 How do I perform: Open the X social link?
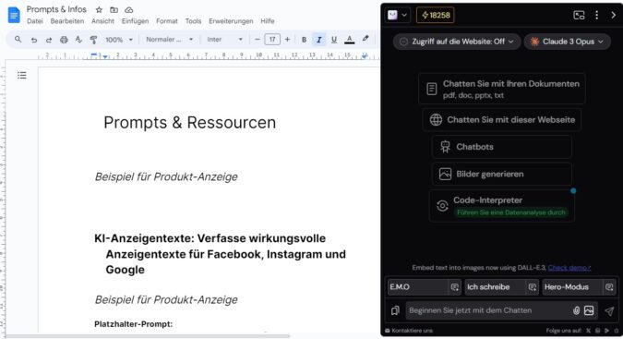tap(588, 331)
